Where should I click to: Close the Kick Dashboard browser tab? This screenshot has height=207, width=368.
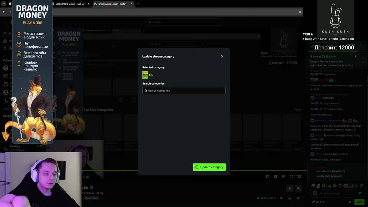(x=89, y=4)
